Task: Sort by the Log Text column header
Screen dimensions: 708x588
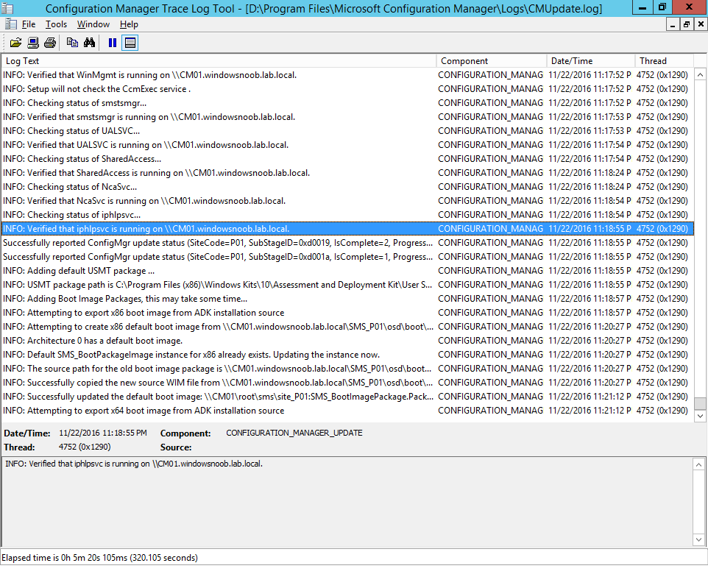Action: (x=219, y=61)
